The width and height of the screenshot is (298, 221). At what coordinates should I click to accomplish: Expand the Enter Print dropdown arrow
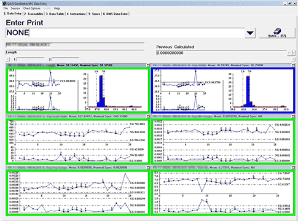tap(250, 33)
